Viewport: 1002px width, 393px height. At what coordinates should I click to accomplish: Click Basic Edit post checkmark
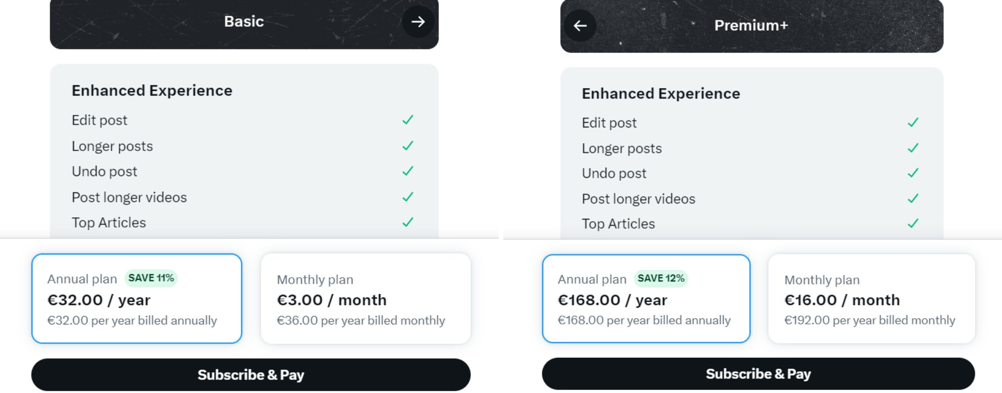click(x=408, y=120)
